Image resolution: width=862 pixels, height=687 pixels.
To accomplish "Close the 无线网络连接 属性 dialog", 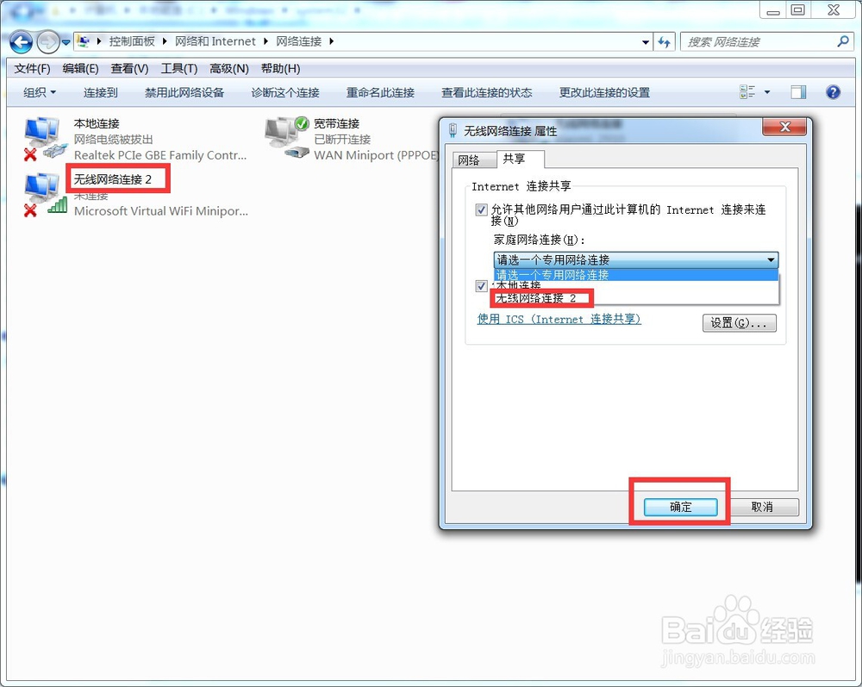I will click(784, 127).
